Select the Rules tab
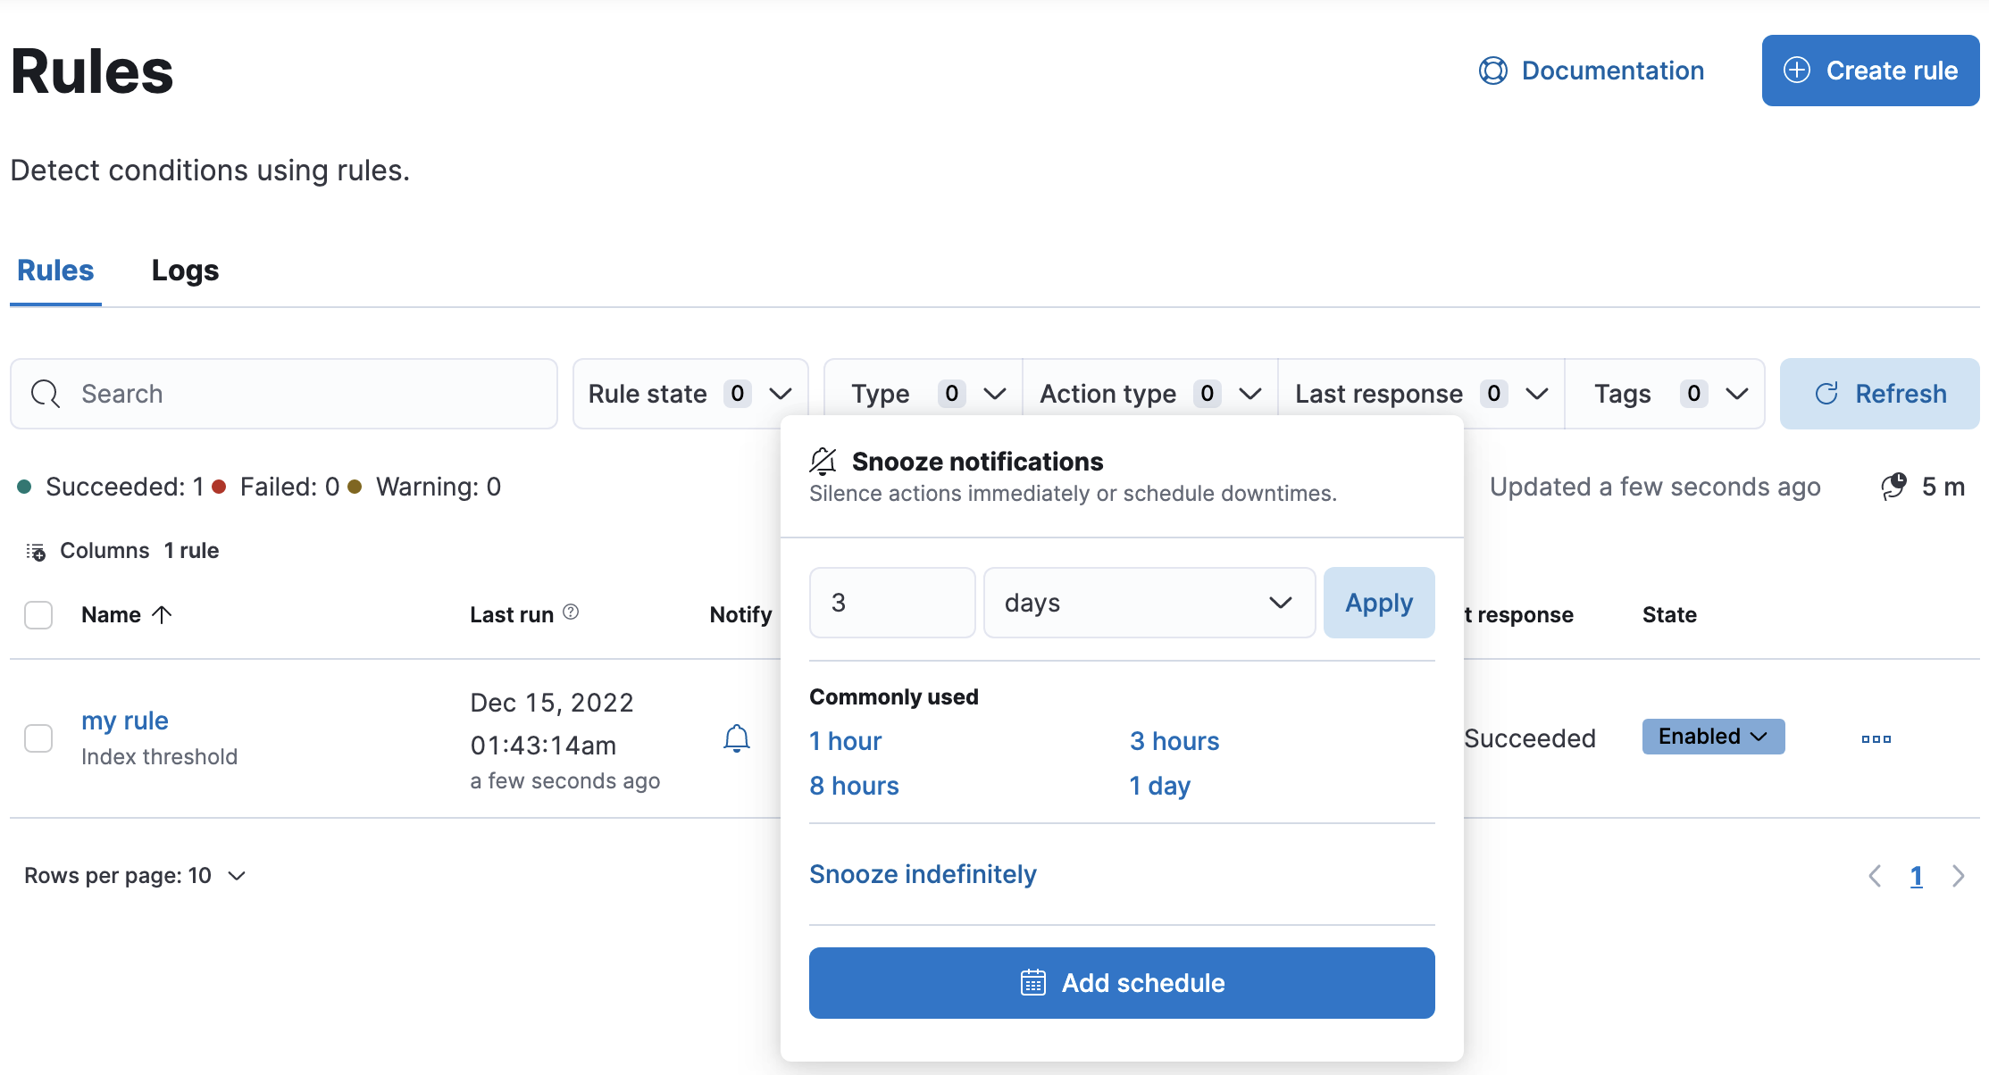The height and width of the screenshot is (1075, 1989). [55, 271]
